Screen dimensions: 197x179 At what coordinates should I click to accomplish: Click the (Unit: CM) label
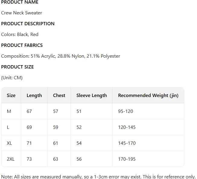click(12, 78)
